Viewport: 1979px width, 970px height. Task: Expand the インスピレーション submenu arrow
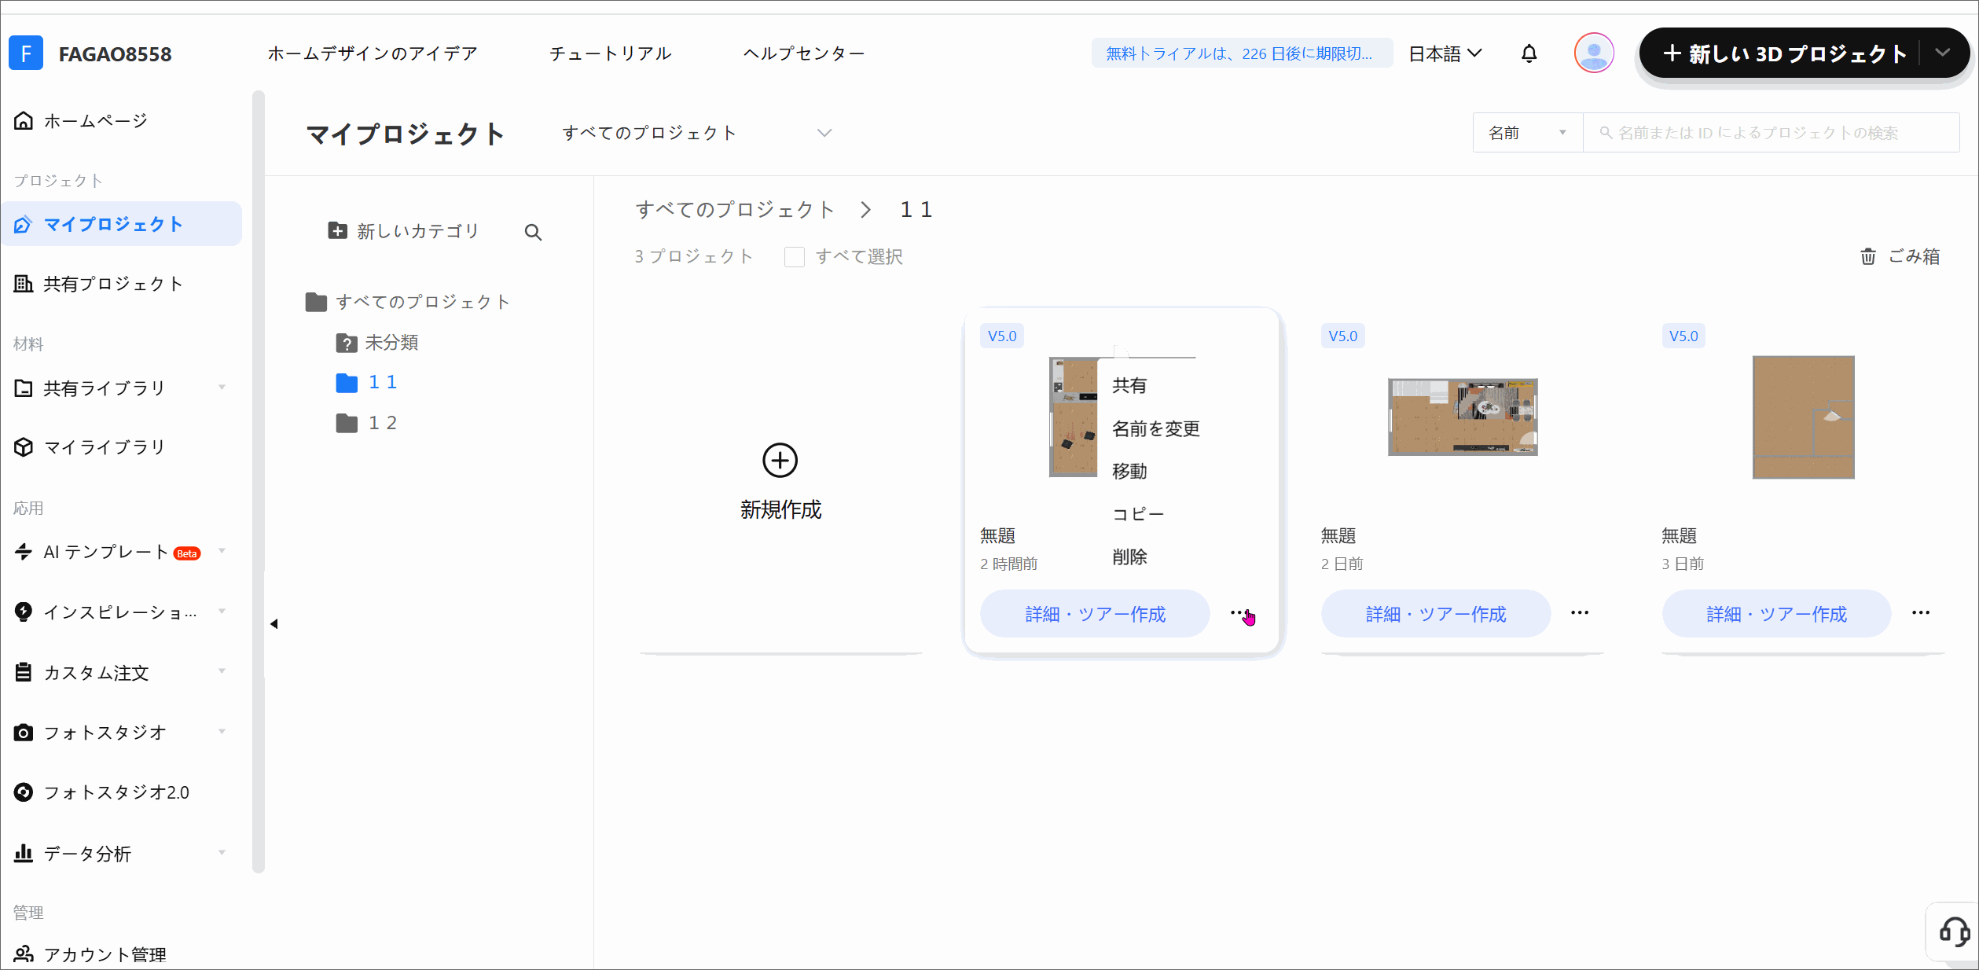(x=222, y=612)
